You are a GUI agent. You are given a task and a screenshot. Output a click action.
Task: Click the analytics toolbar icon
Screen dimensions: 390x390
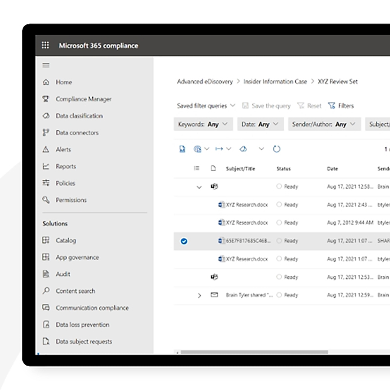pyautogui.click(x=197, y=149)
